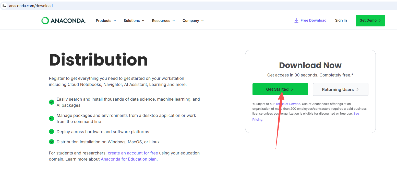Expand the Company menu
The width and height of the screenshot is (397, 173).
(193, 21)
